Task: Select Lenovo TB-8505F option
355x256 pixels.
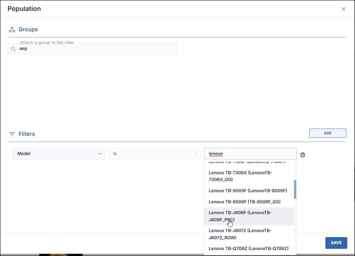Action: [248, 191]
